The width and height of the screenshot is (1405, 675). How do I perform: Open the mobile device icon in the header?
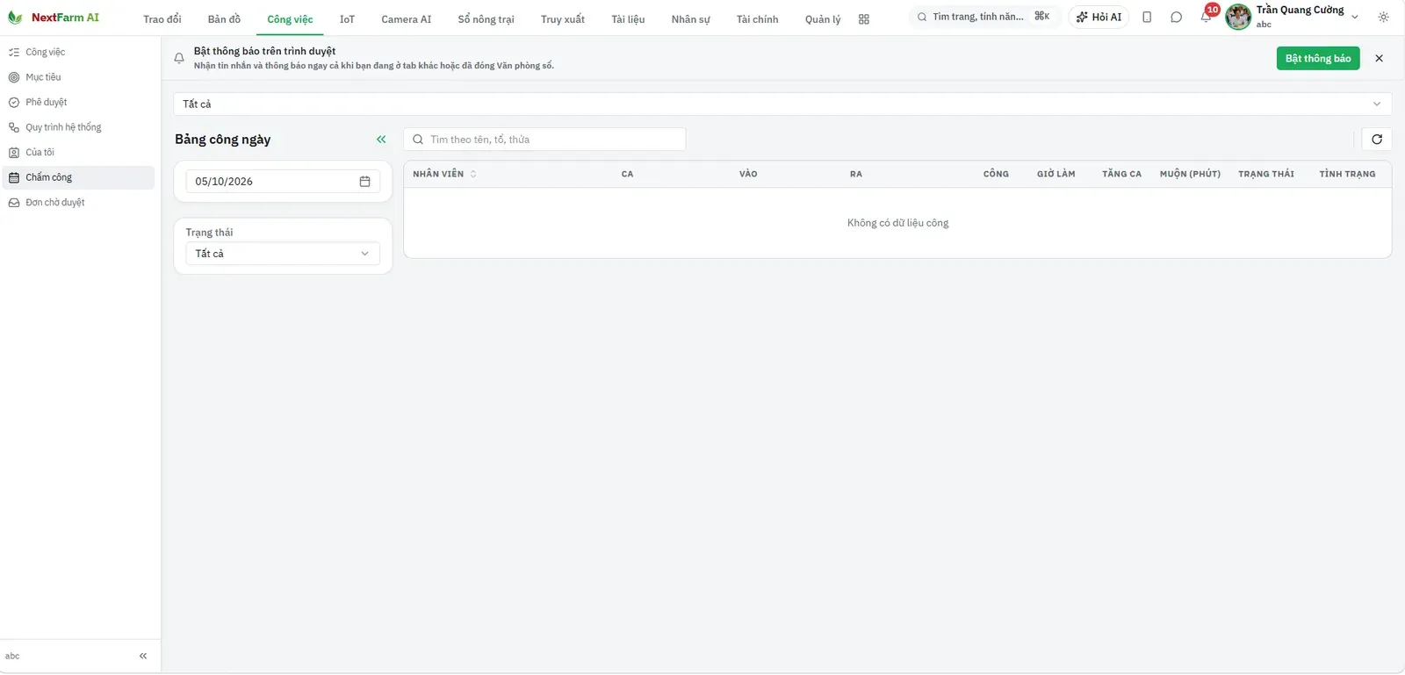coord(1147,18)
